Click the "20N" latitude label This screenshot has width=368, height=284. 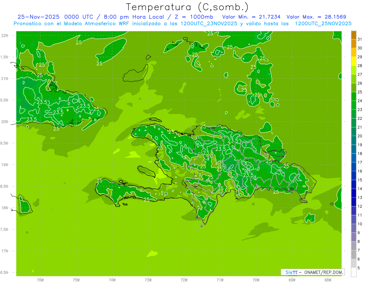(5, 122)
